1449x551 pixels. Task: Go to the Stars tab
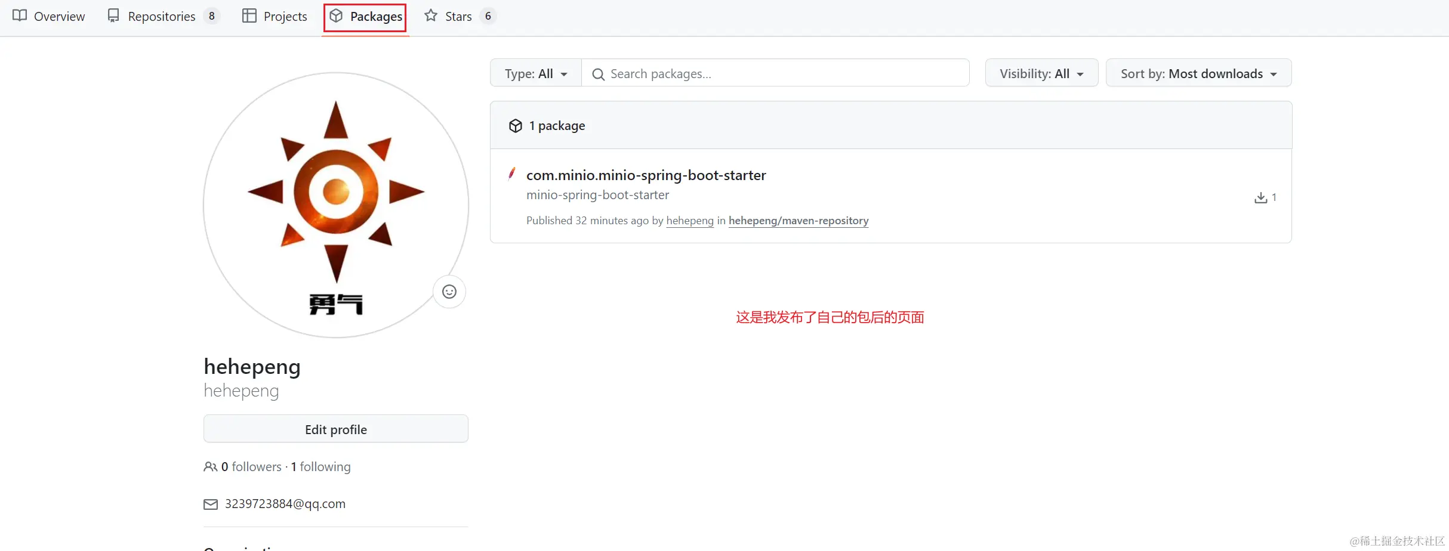tap(460, 16)
